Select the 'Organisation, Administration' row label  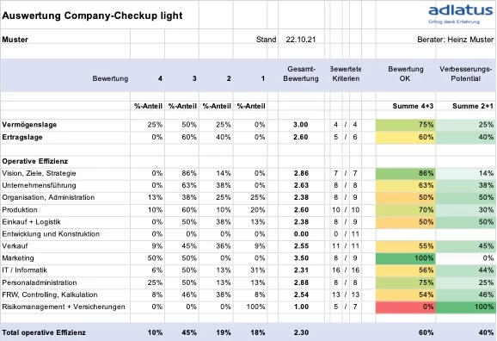[48, 197]
